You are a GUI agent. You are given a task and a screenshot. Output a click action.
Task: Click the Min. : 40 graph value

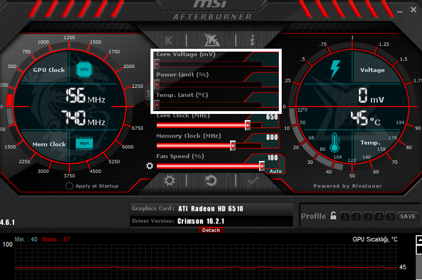point(26,239)
